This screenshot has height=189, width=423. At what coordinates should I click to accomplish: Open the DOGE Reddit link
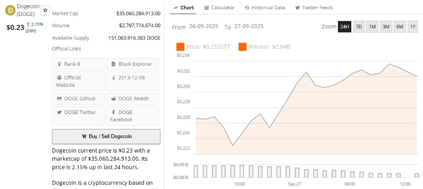[x=132, y=99]
